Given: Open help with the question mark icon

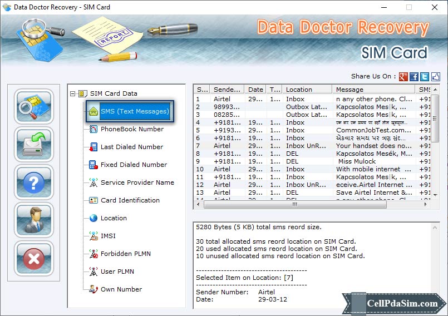Looking at the screenshot, I should click(34, 182).
